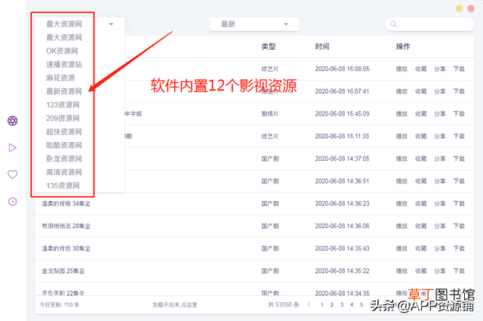
Task: Click the 类型 column header
Action: tap(269, 47)
